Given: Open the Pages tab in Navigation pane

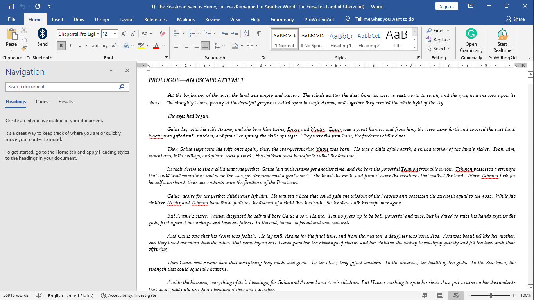Looking at the screenshot, I should point(42,102).
